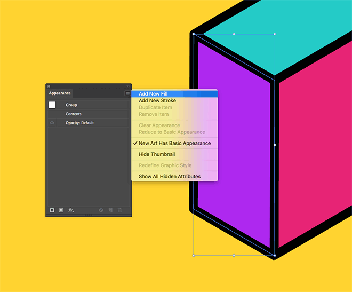Click the Add New Fill icon in panel footer
Image resolution: width=352 pixels, height=292 pixels.
coord(61,210)
